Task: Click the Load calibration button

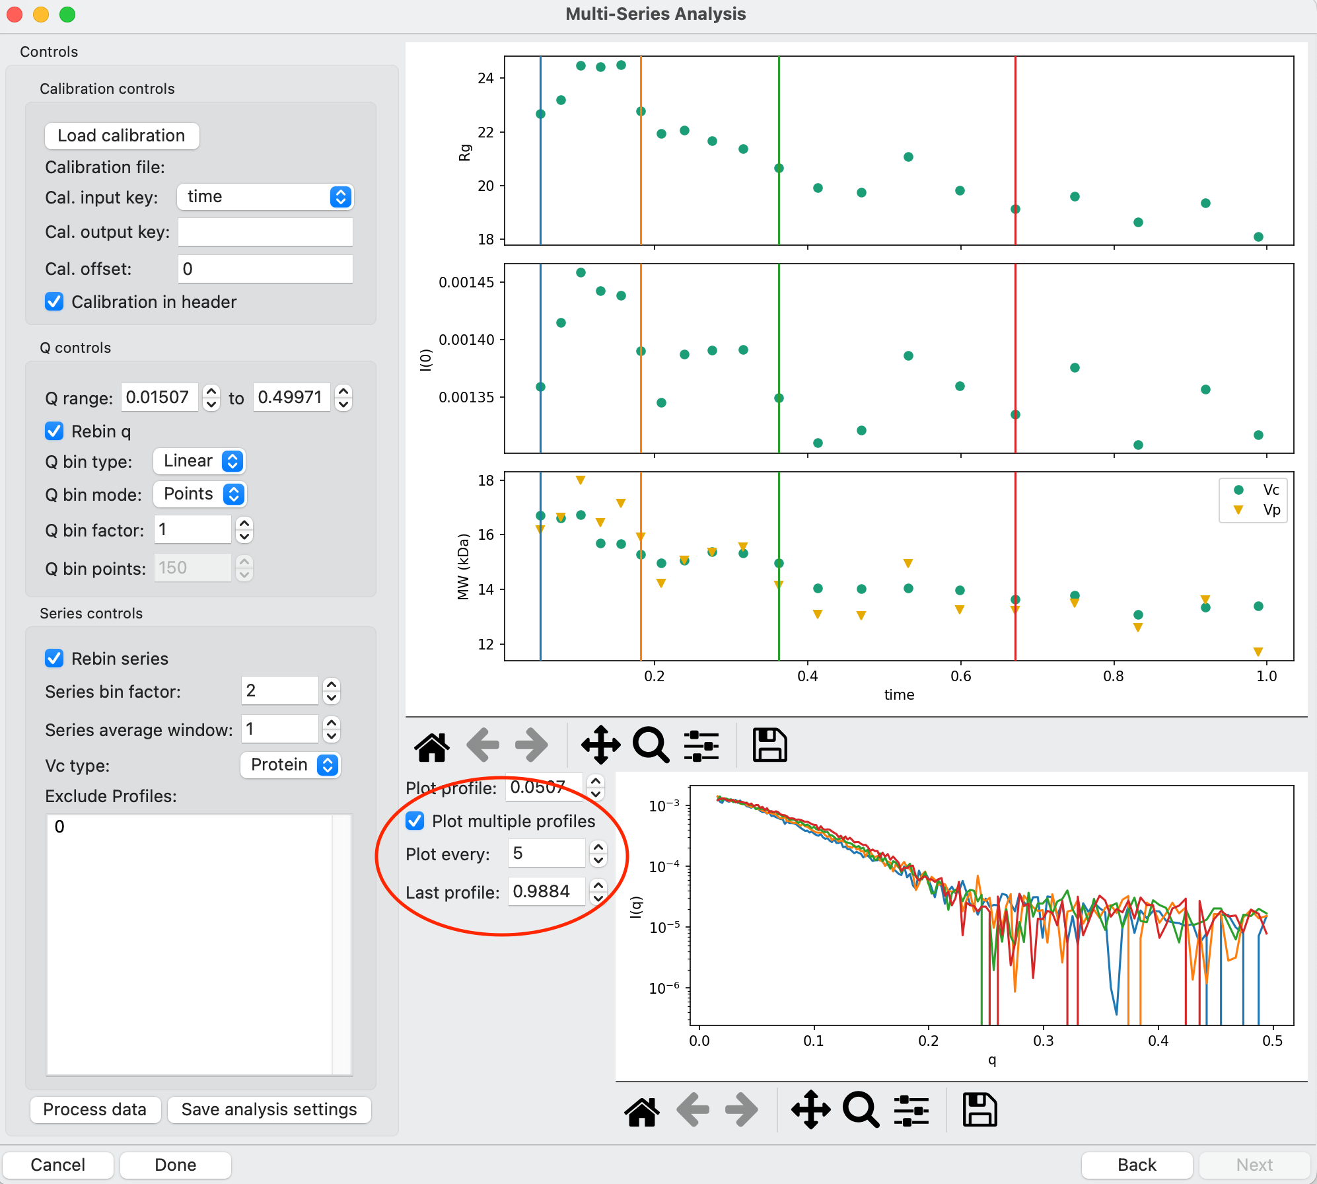Action: click(122, 135)
